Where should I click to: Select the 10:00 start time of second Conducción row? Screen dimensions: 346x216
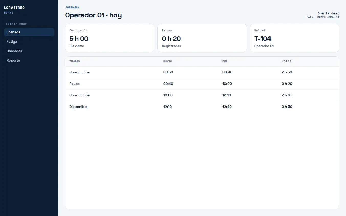[x=168, y=95]
